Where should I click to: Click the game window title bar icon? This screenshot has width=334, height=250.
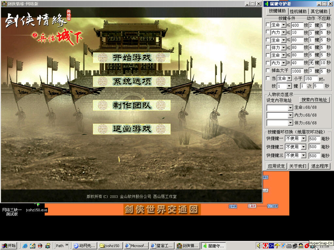(4, 4)
